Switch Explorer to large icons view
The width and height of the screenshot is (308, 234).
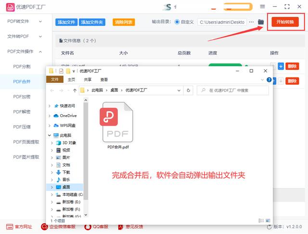pos(268,221)
